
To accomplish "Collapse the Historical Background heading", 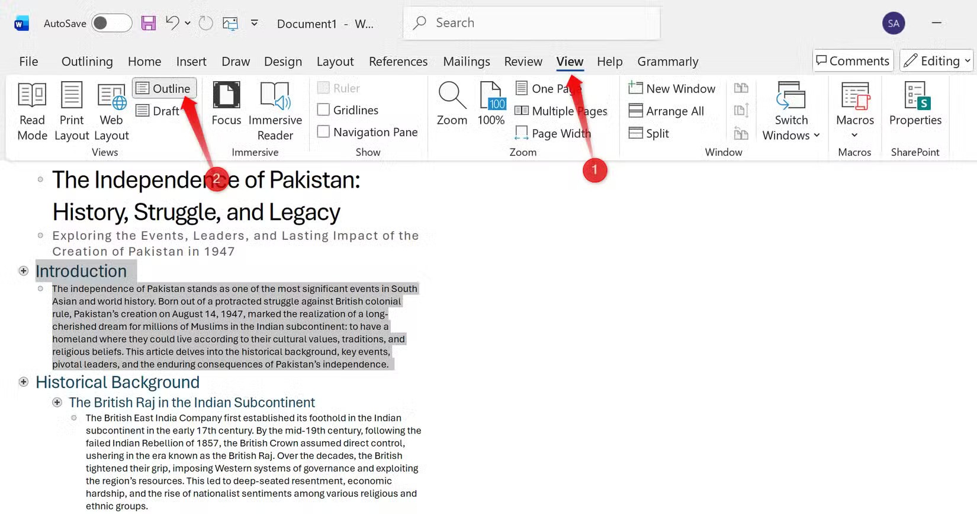I will click(x=24, y=382).
